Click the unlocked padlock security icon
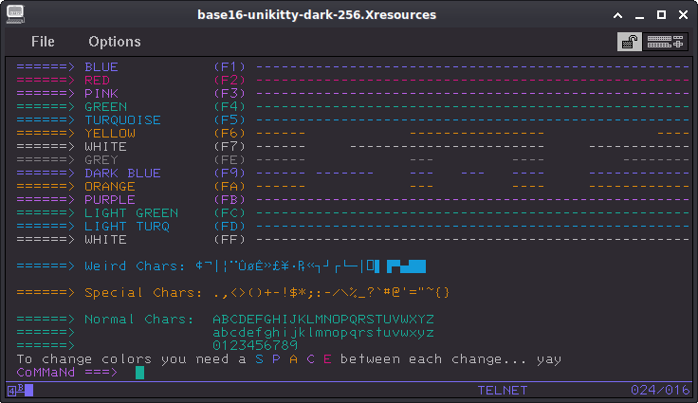The image size is (698, 403). click(629, 42)
